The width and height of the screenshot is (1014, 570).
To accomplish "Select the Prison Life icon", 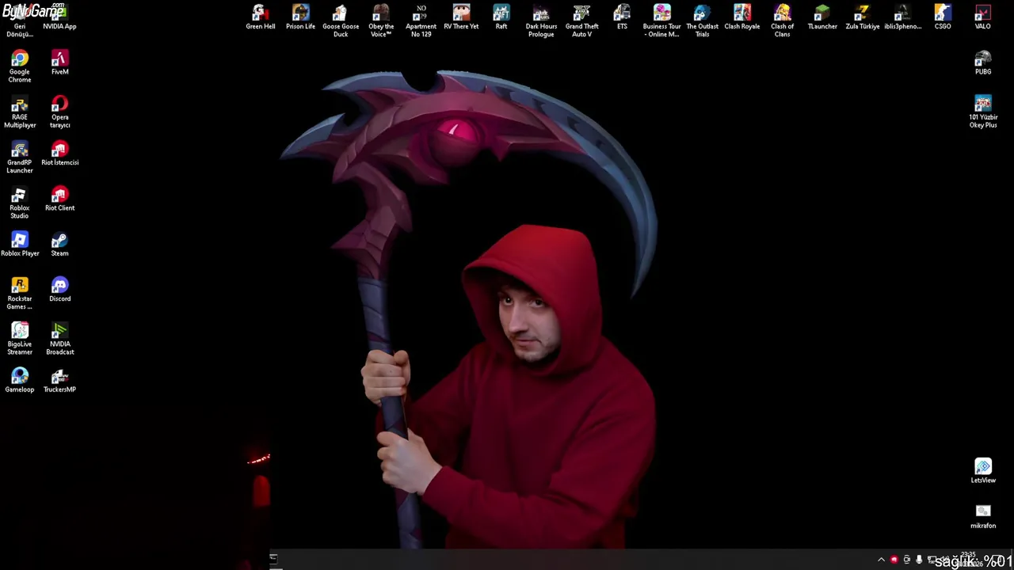I will coord(300,17).
